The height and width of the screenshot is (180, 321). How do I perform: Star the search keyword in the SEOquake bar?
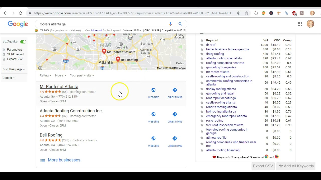[185, 30]
